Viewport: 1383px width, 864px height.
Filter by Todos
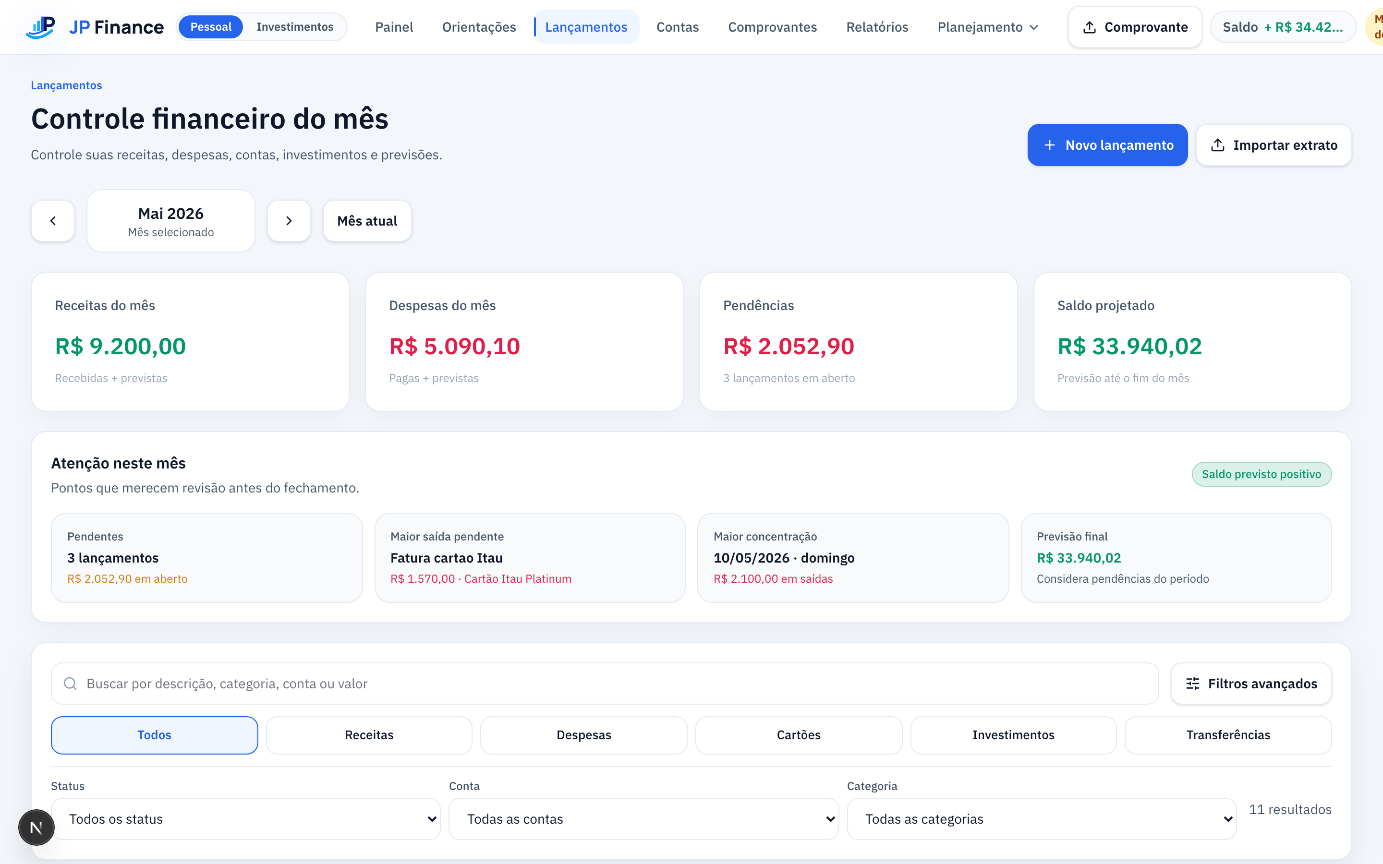[154, 735]
